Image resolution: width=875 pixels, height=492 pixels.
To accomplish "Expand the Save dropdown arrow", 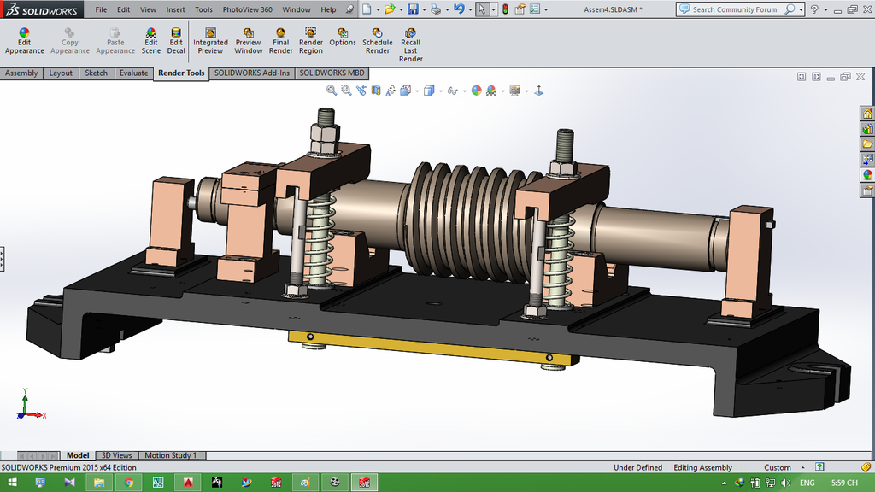I will click(424, 9).
